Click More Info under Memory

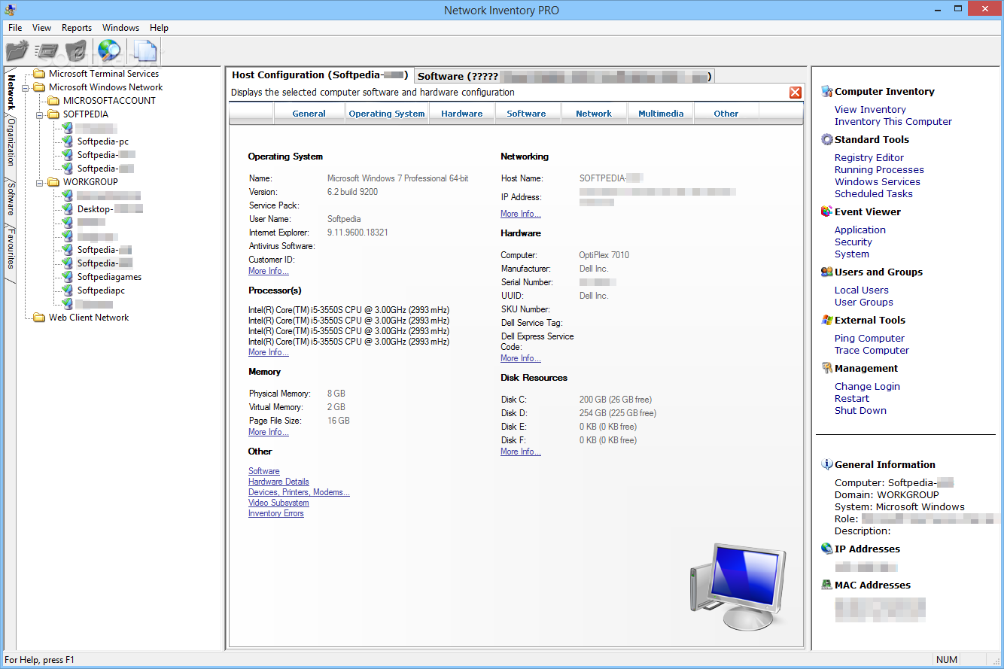pos(269,432)
